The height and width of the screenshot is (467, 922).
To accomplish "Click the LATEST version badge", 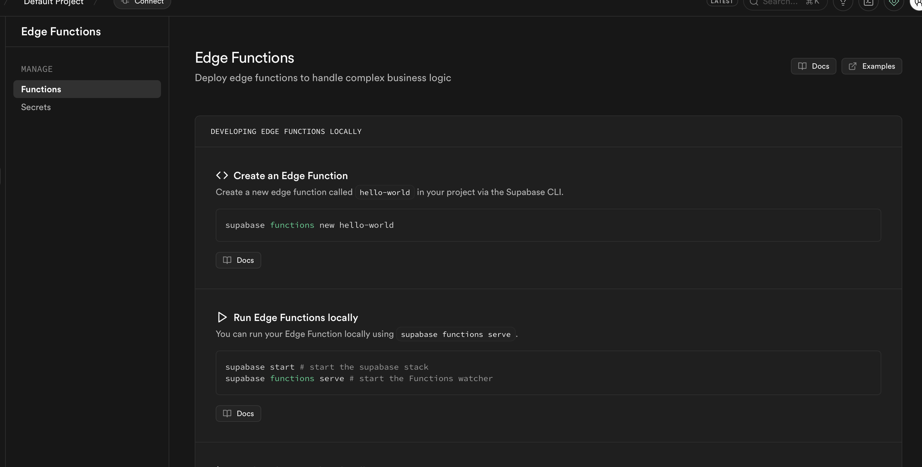I will pos(722,2).
